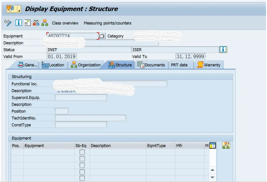Click the Sb-Eq column header
The image size is (267, 182).
(x=82, y=145)
